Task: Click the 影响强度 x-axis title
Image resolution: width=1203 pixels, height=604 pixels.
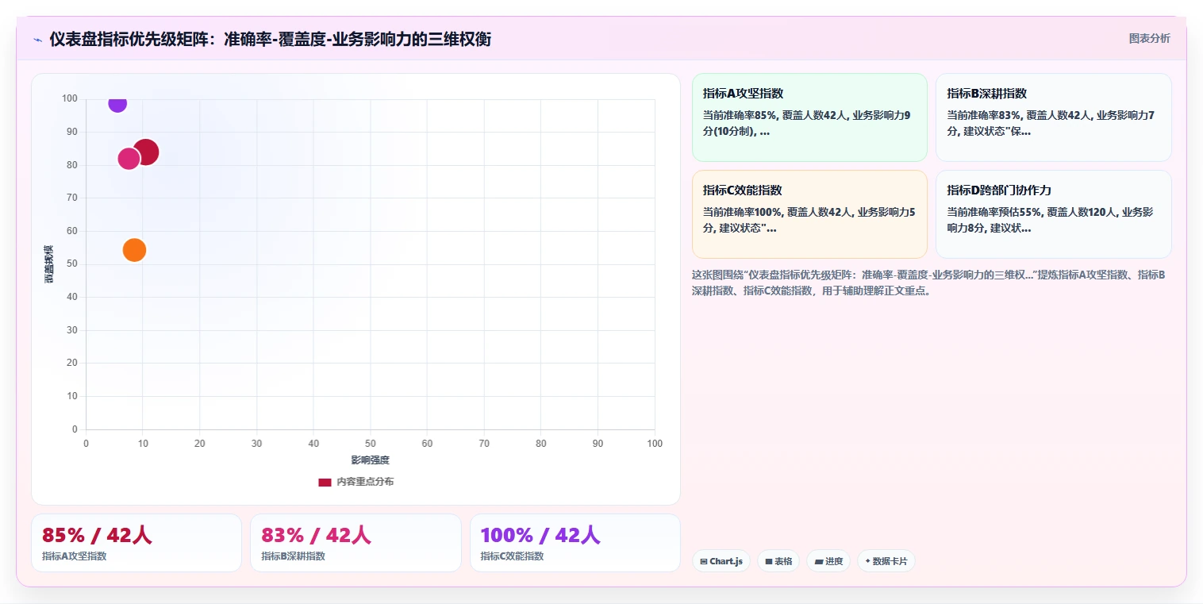Action: 371,460
